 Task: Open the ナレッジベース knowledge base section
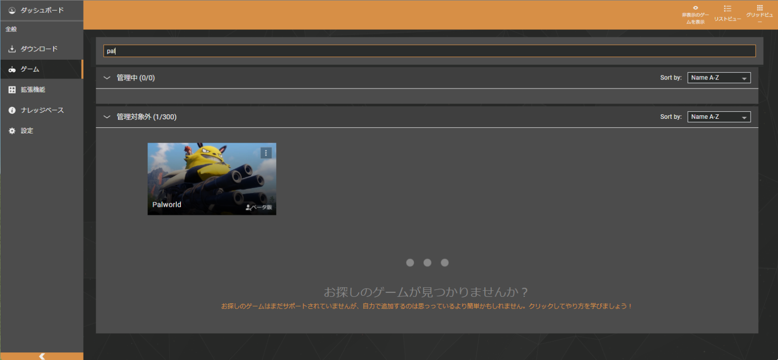coord(12,110)
